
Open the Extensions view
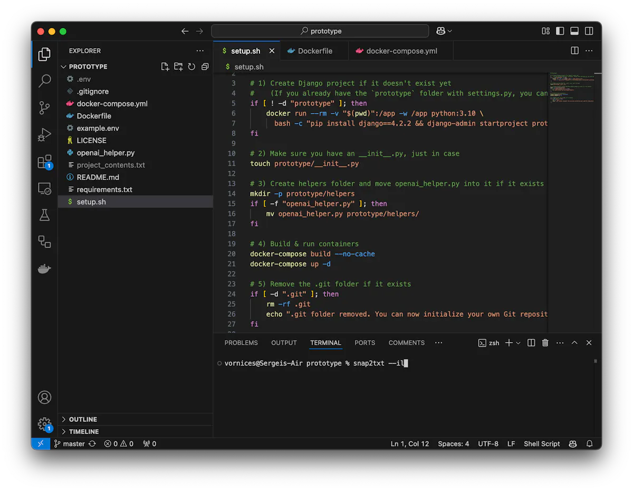tap(45, 162)
